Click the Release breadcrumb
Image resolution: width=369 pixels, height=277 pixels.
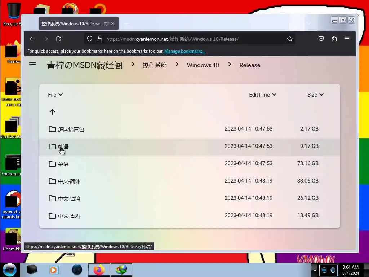pos(250,65)
